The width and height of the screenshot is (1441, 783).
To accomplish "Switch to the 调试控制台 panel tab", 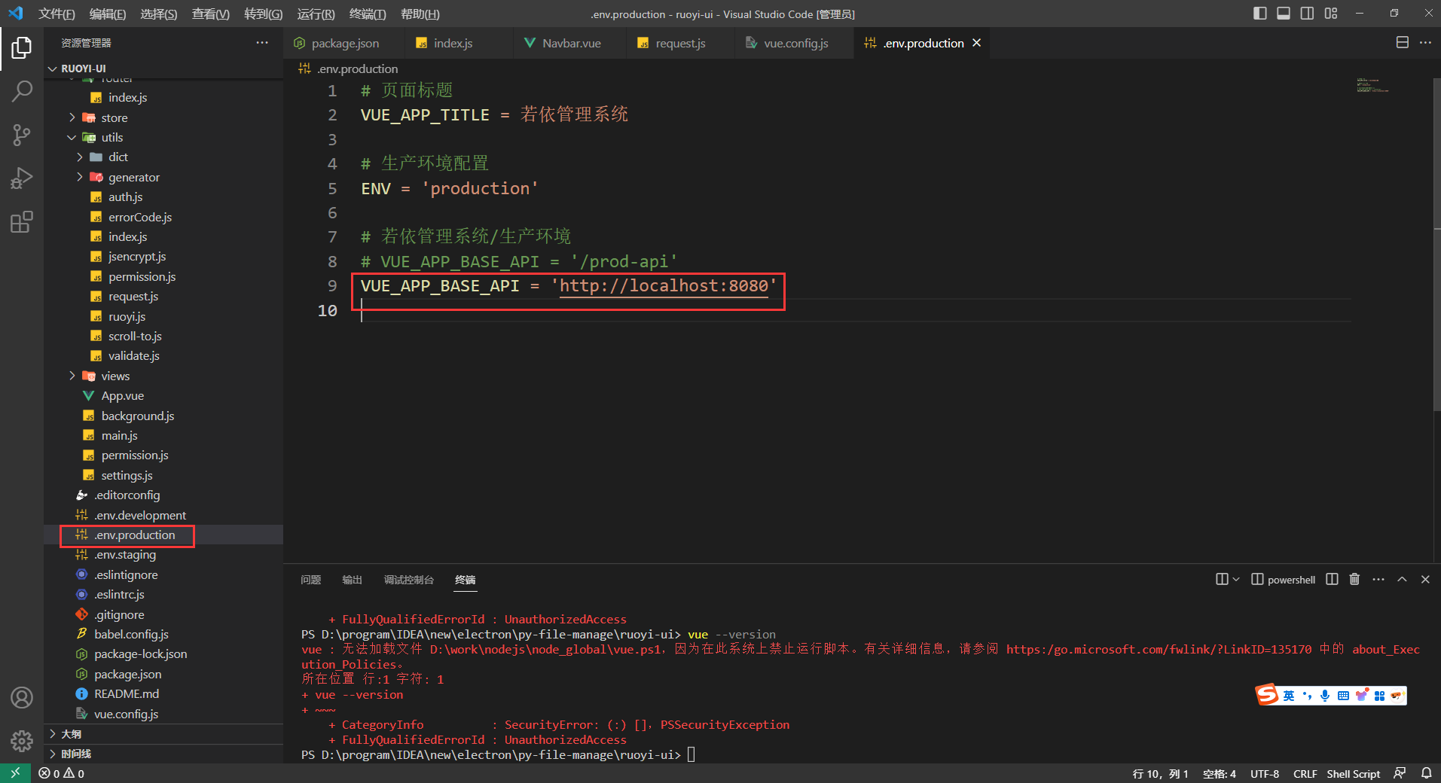I will coord(409,580).
